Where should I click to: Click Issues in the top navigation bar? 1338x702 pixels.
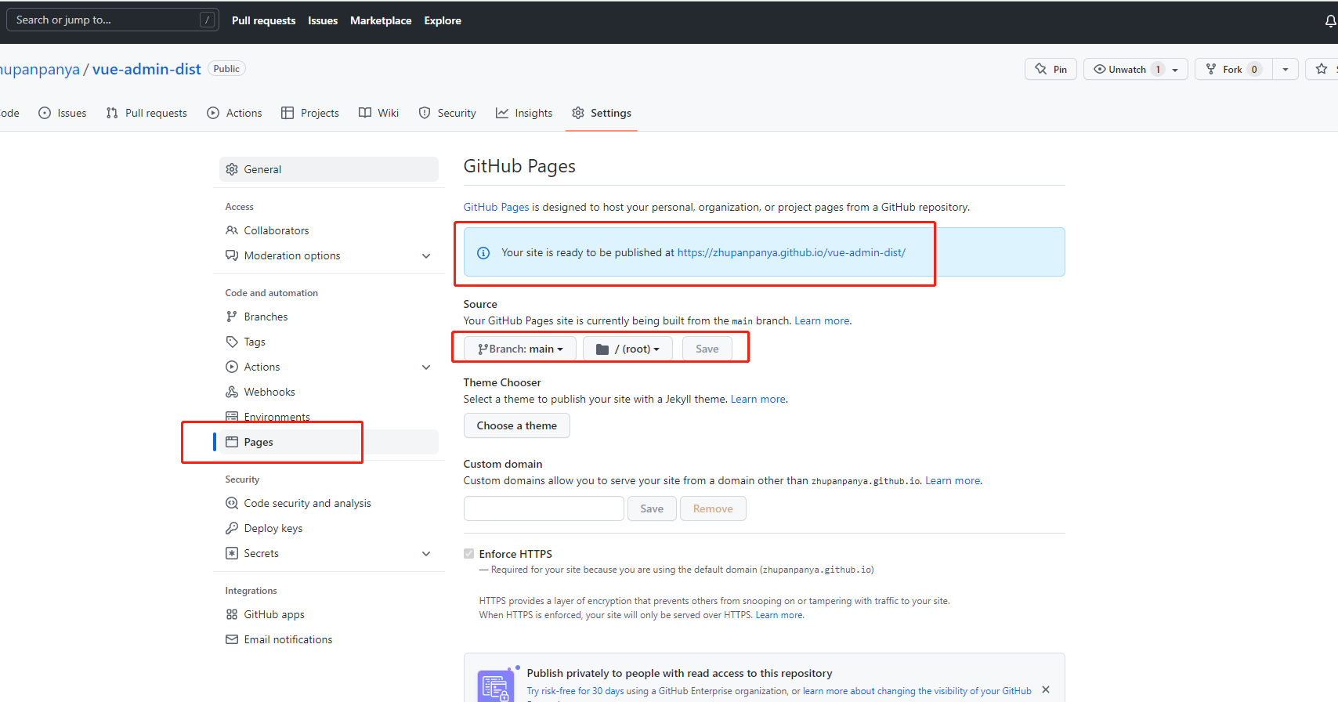click(323, 21)
